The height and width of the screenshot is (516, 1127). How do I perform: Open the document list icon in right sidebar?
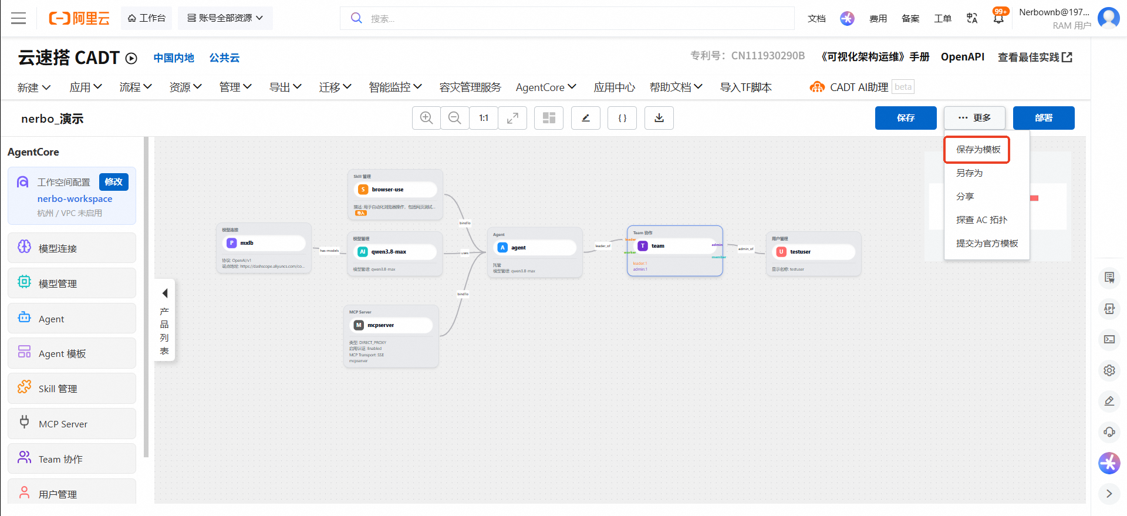point(1109,278)
